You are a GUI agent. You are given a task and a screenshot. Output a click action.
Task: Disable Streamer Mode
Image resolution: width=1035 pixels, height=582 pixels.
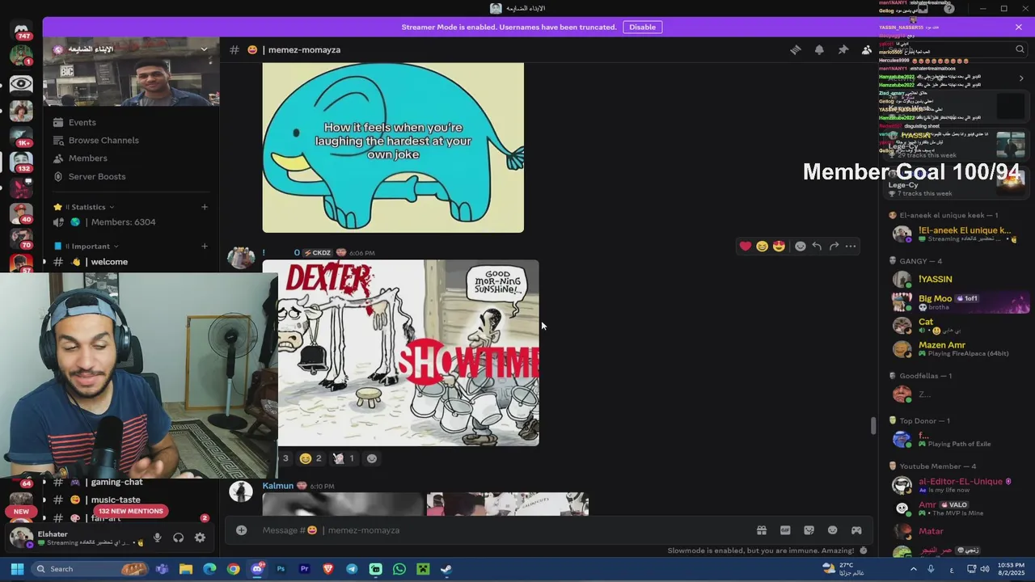(x=642, y=27)
